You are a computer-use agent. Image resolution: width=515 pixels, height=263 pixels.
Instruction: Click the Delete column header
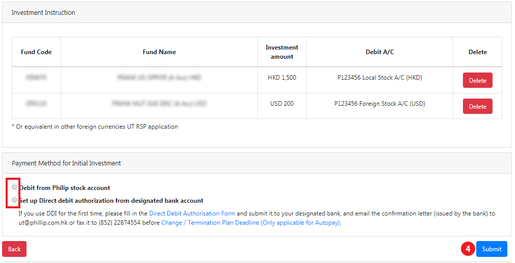tap(477, 52)
